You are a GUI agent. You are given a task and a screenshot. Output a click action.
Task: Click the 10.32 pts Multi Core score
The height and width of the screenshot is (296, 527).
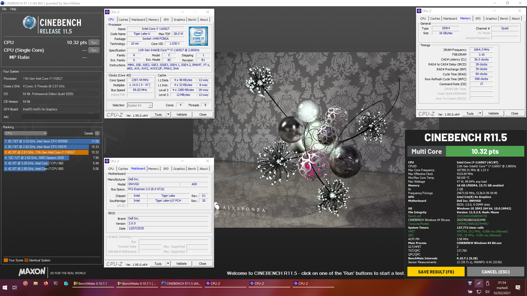pyautogui.click(x=485, y=152)
